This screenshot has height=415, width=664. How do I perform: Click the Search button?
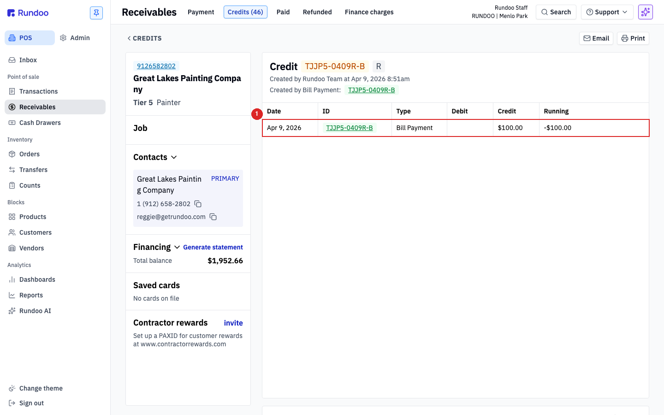click(556, 12)
